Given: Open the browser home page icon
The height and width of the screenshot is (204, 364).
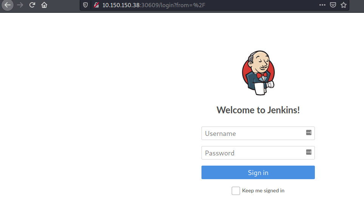Looking at the screenshot, I should (44, 5).
